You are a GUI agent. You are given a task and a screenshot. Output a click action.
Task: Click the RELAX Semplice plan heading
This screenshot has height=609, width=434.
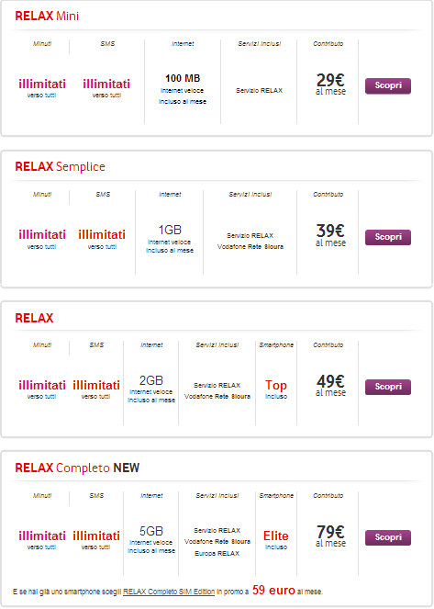(x=60, y=166)
